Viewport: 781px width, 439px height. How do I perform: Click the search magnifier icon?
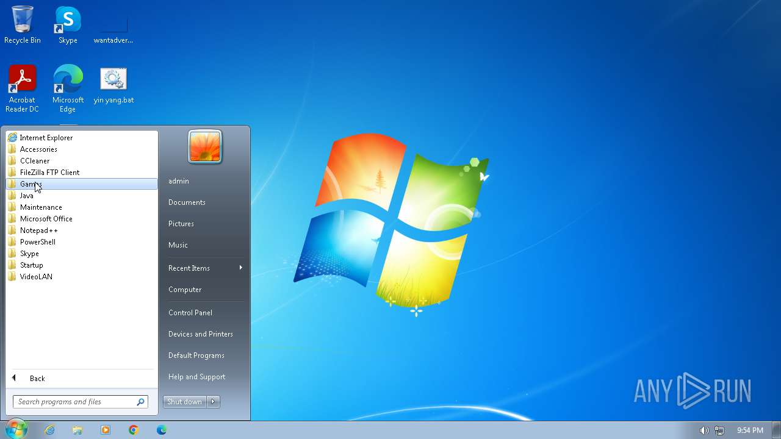click(141, 402)
